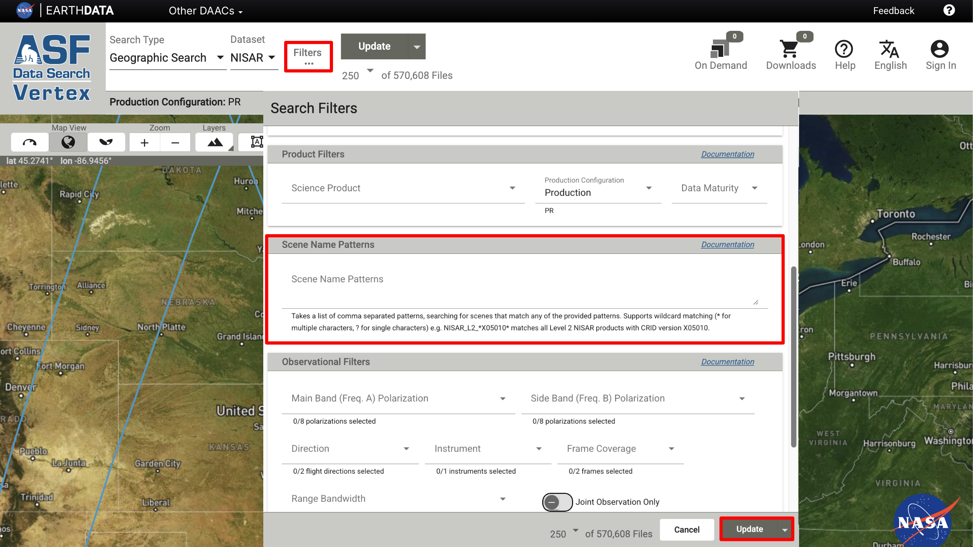Open the Filters panel button
Viewport: 973px width, 547px height.
coord(308,56)
